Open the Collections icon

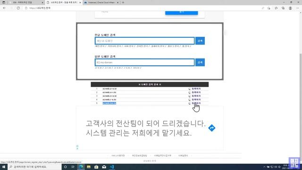click(x=283, y=8)
